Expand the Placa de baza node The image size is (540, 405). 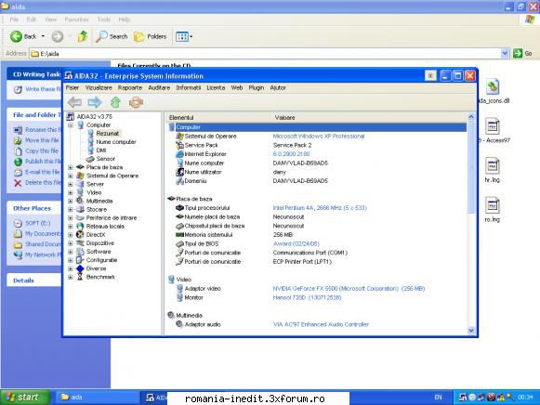pos(71,167)
